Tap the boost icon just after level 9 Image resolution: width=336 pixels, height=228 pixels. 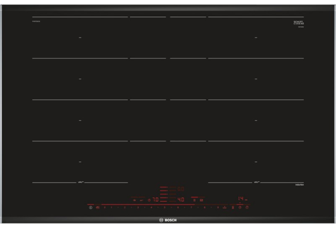click(x=225, y=207)
